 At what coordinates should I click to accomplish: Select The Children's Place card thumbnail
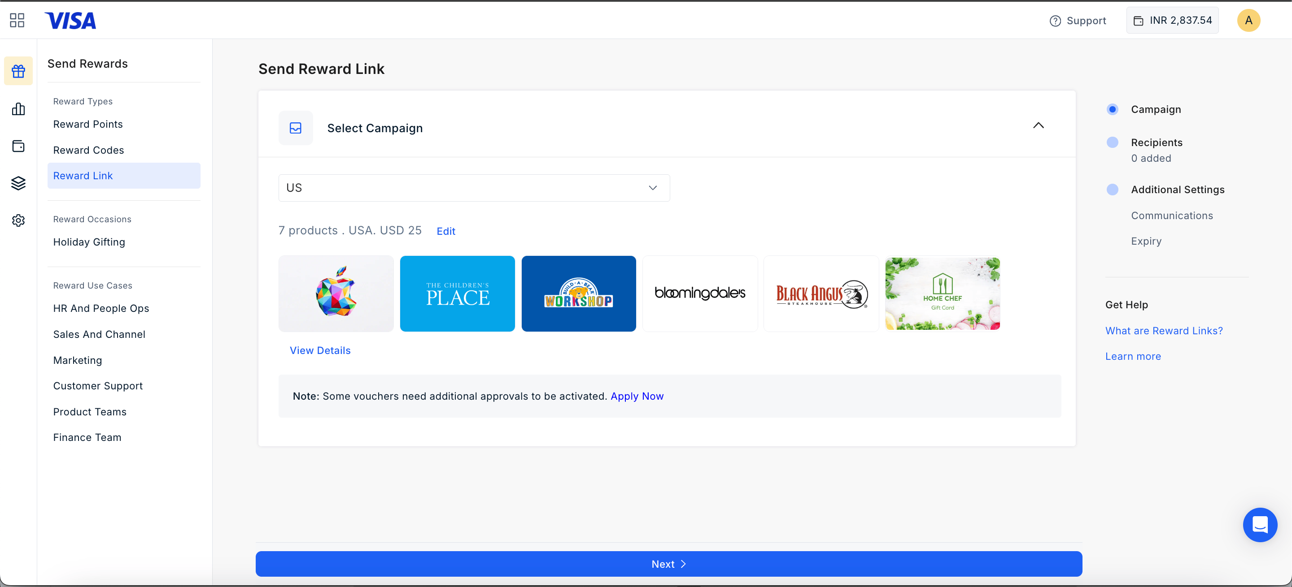pyautogui.click(x=458, y=293)
